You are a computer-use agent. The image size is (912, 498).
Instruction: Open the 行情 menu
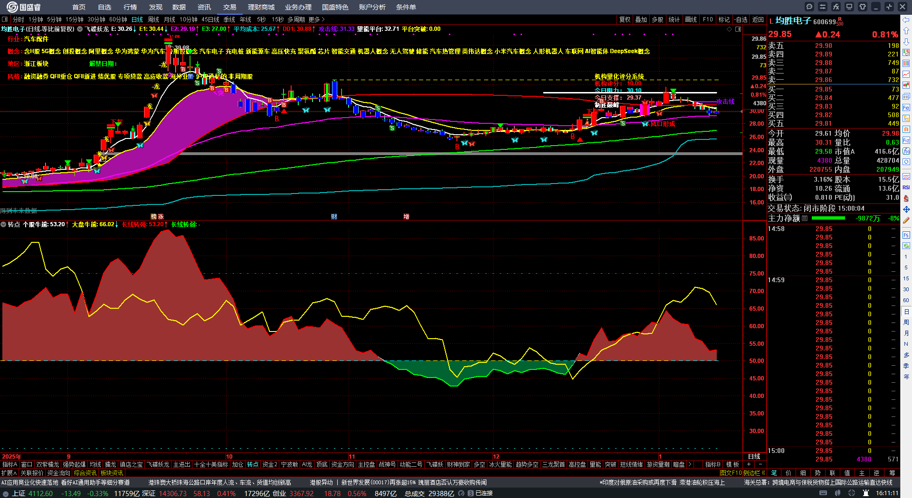pyautogui.click(x=130, y=7)
